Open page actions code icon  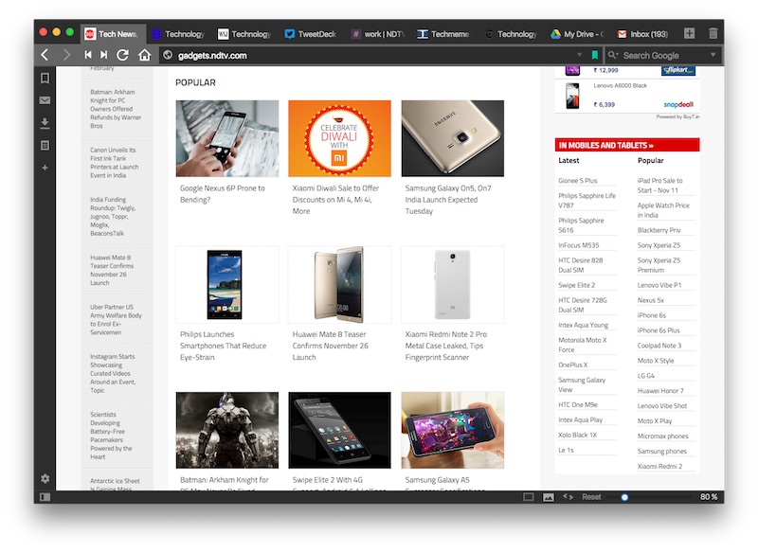pos(568,496)
